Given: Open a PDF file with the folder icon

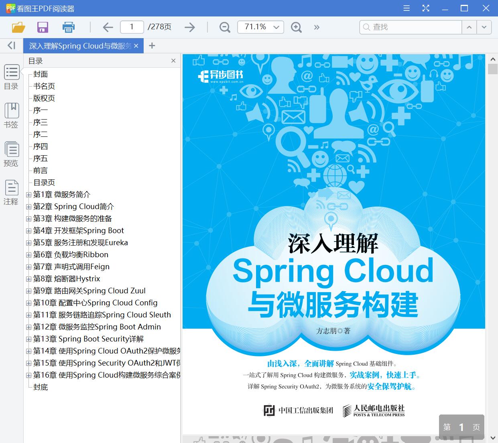Looking at the screenshot, I should [18, 27].
